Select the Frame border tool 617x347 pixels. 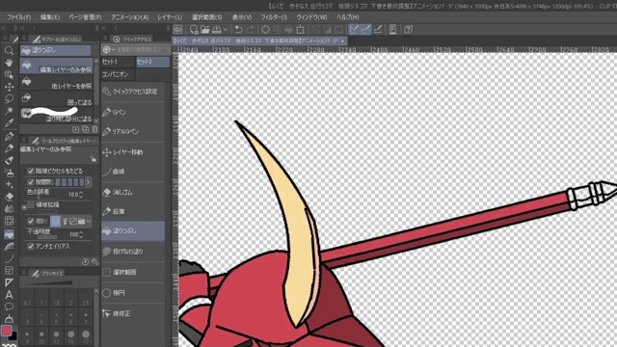pyautogui.click(x=9, y=270)
